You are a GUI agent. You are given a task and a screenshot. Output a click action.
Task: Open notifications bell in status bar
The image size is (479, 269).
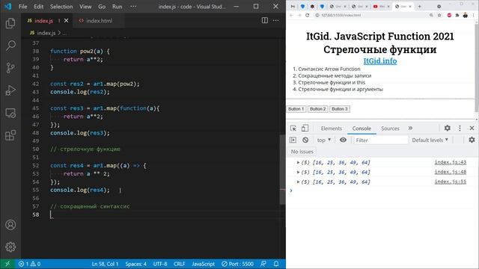coord(276,264)
